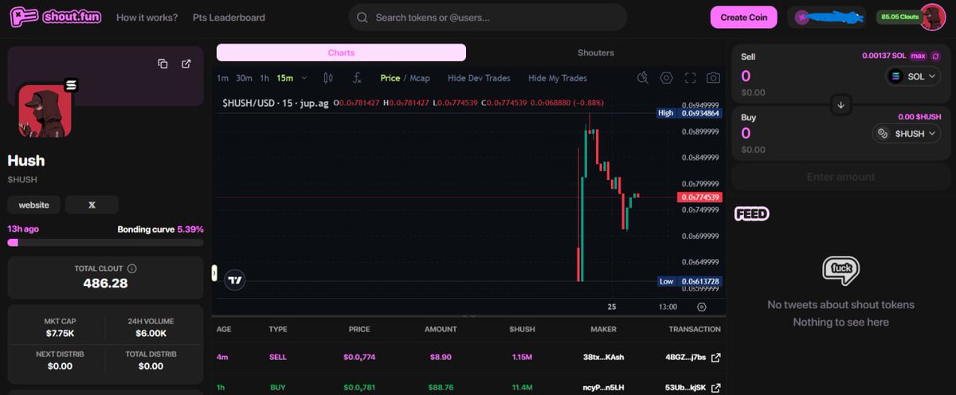
Task: Click the max sell amount button
Action: click(x=919, y=56)
